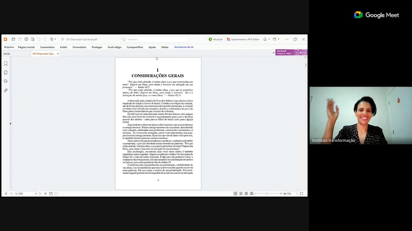Click the zoom slider handle
Image resolution: width=412 pixels, height=231 pixels.
click(x=267, y=193)
